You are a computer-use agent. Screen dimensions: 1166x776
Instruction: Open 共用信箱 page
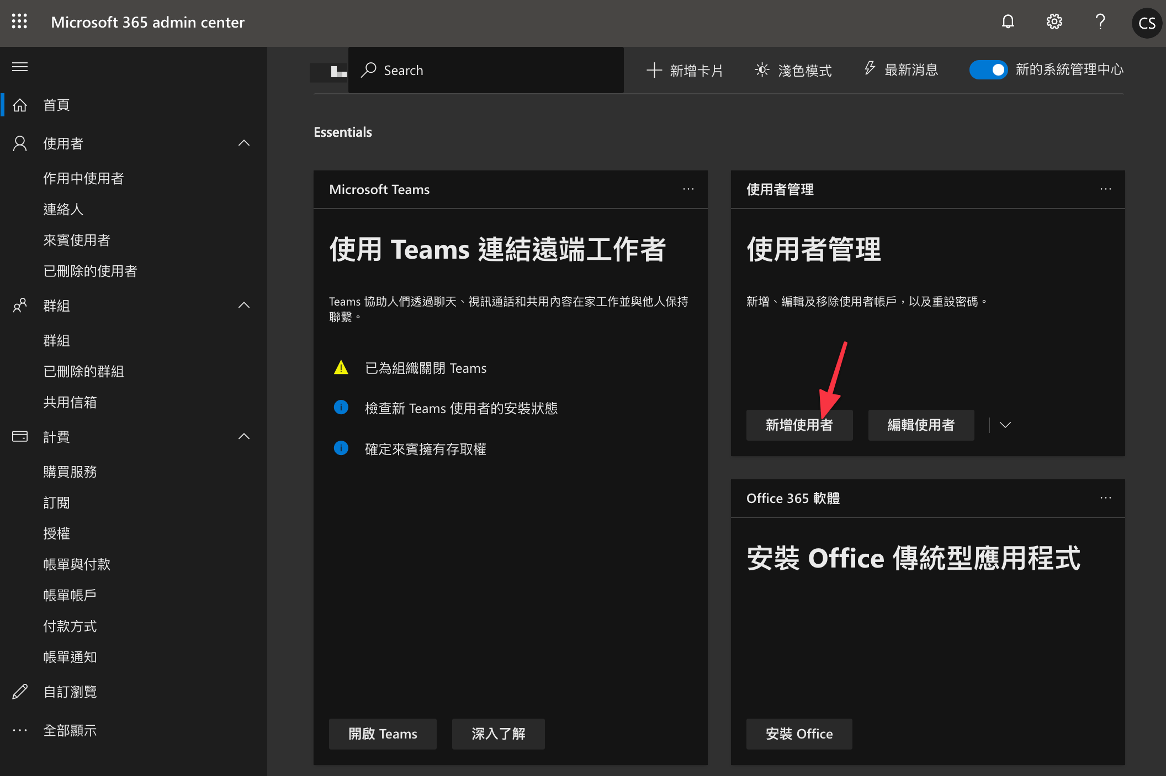pos(70,402)
